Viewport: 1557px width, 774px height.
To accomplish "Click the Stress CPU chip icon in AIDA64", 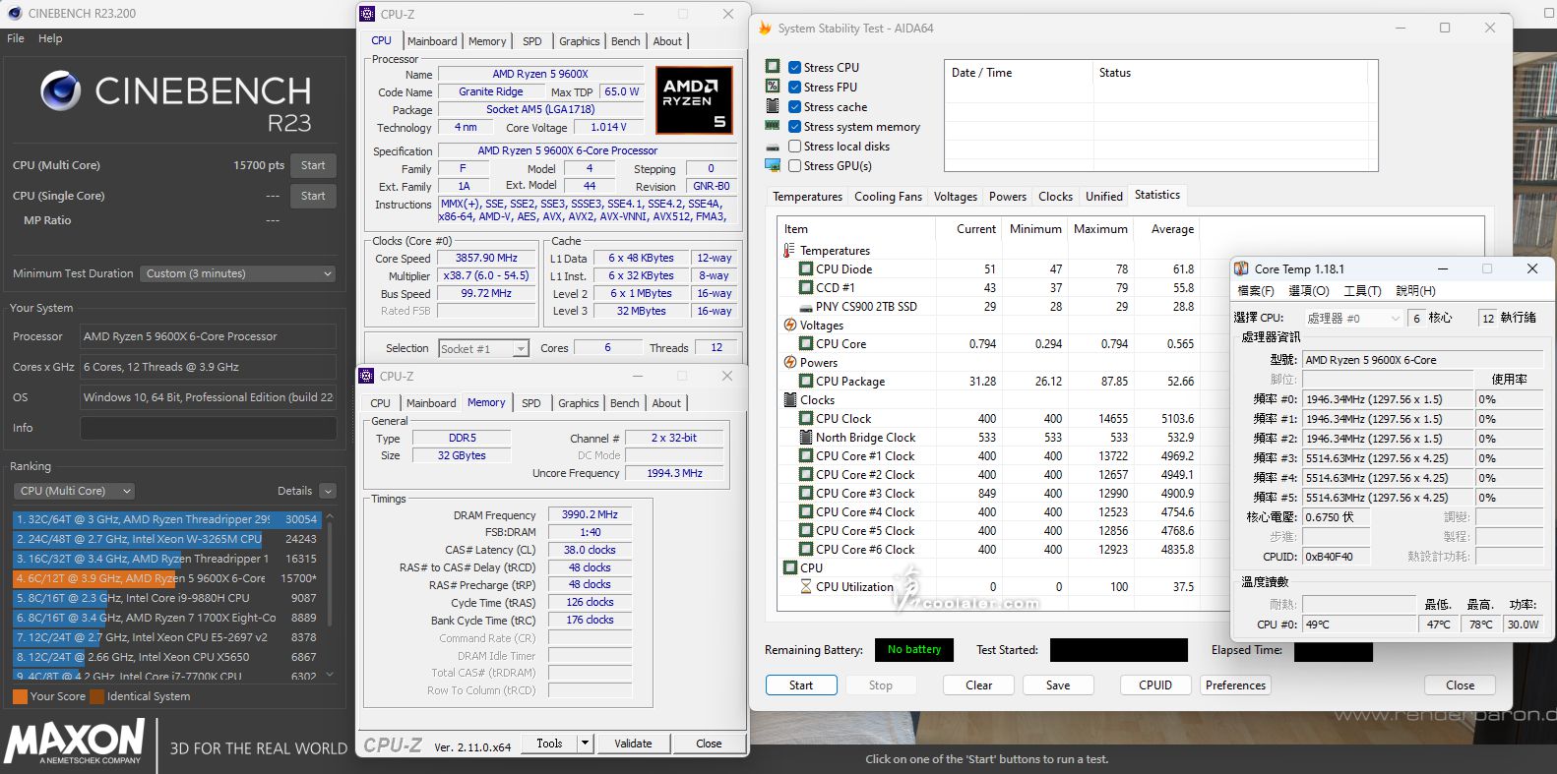I will point(773,67).
